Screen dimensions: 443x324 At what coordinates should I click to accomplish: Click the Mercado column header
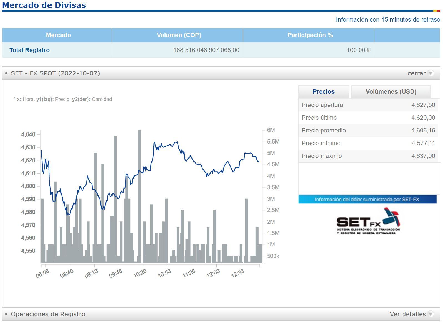(58, 35)
